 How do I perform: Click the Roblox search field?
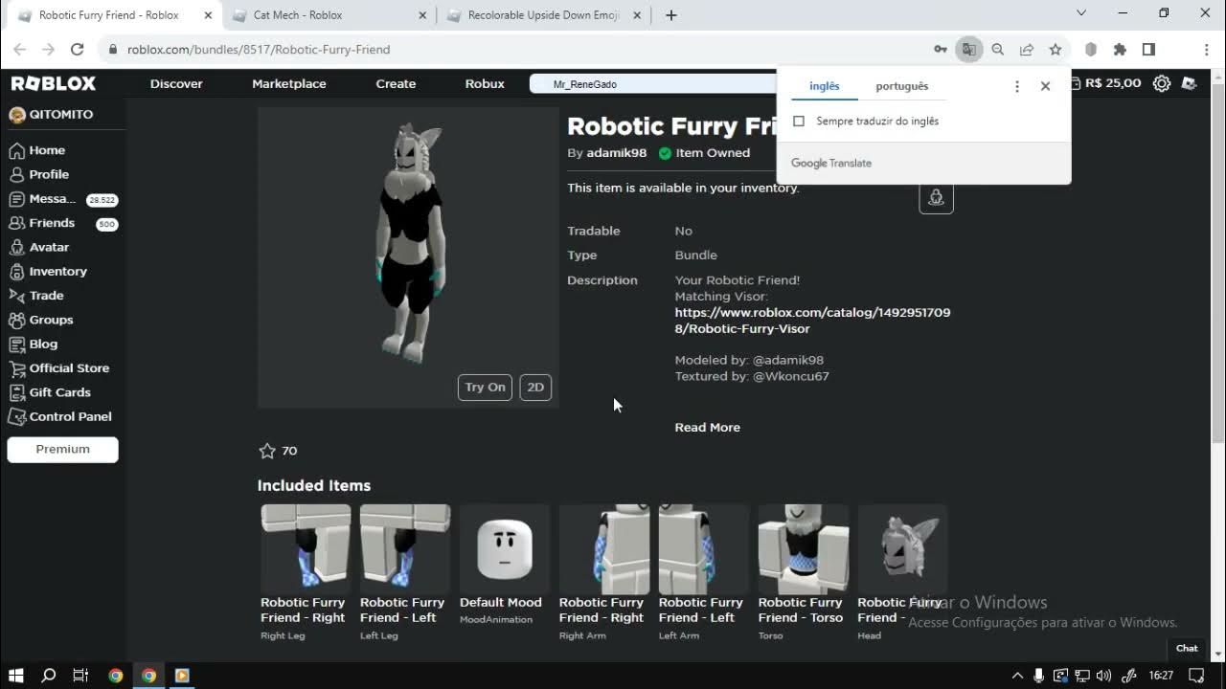653,84
